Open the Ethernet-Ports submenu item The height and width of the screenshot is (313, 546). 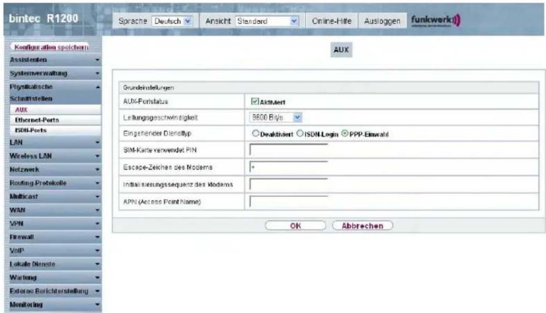[x=56, y=120]
